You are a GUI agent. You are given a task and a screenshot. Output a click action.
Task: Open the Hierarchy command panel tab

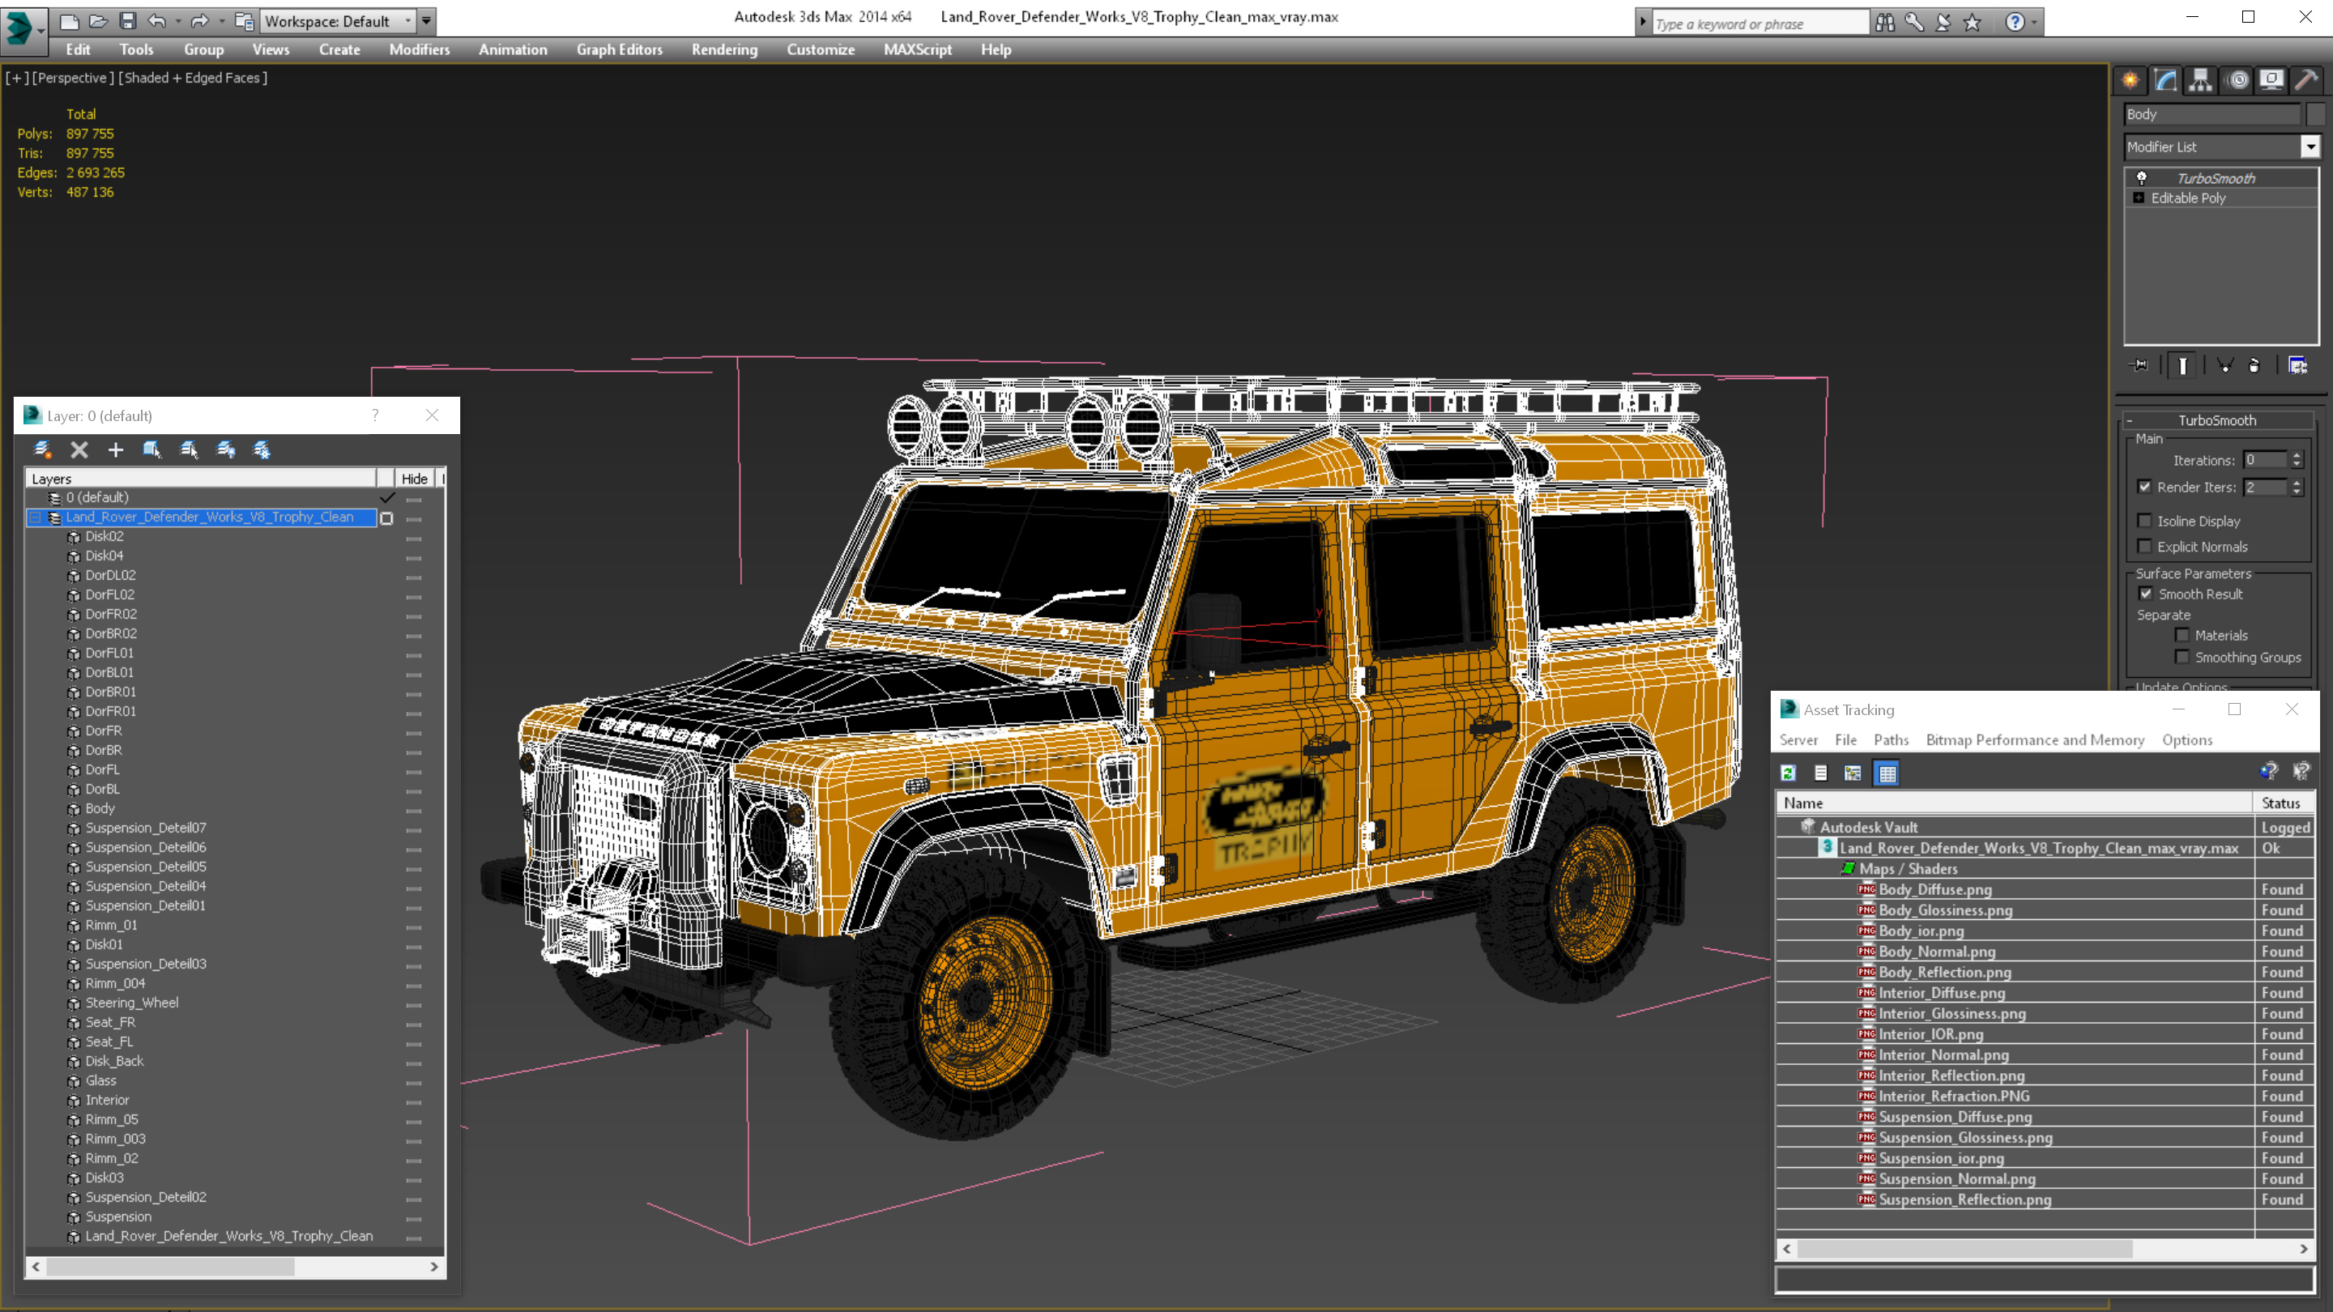(2201, 81)
